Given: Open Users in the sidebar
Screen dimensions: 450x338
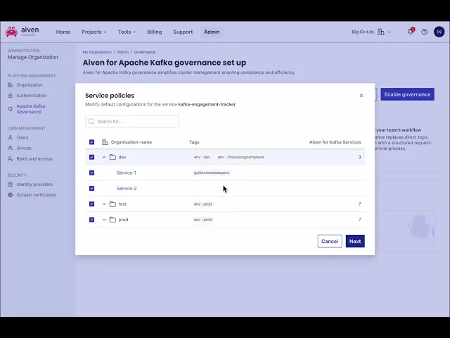Looking at the screenshot, I should click(x=22, y=137).
